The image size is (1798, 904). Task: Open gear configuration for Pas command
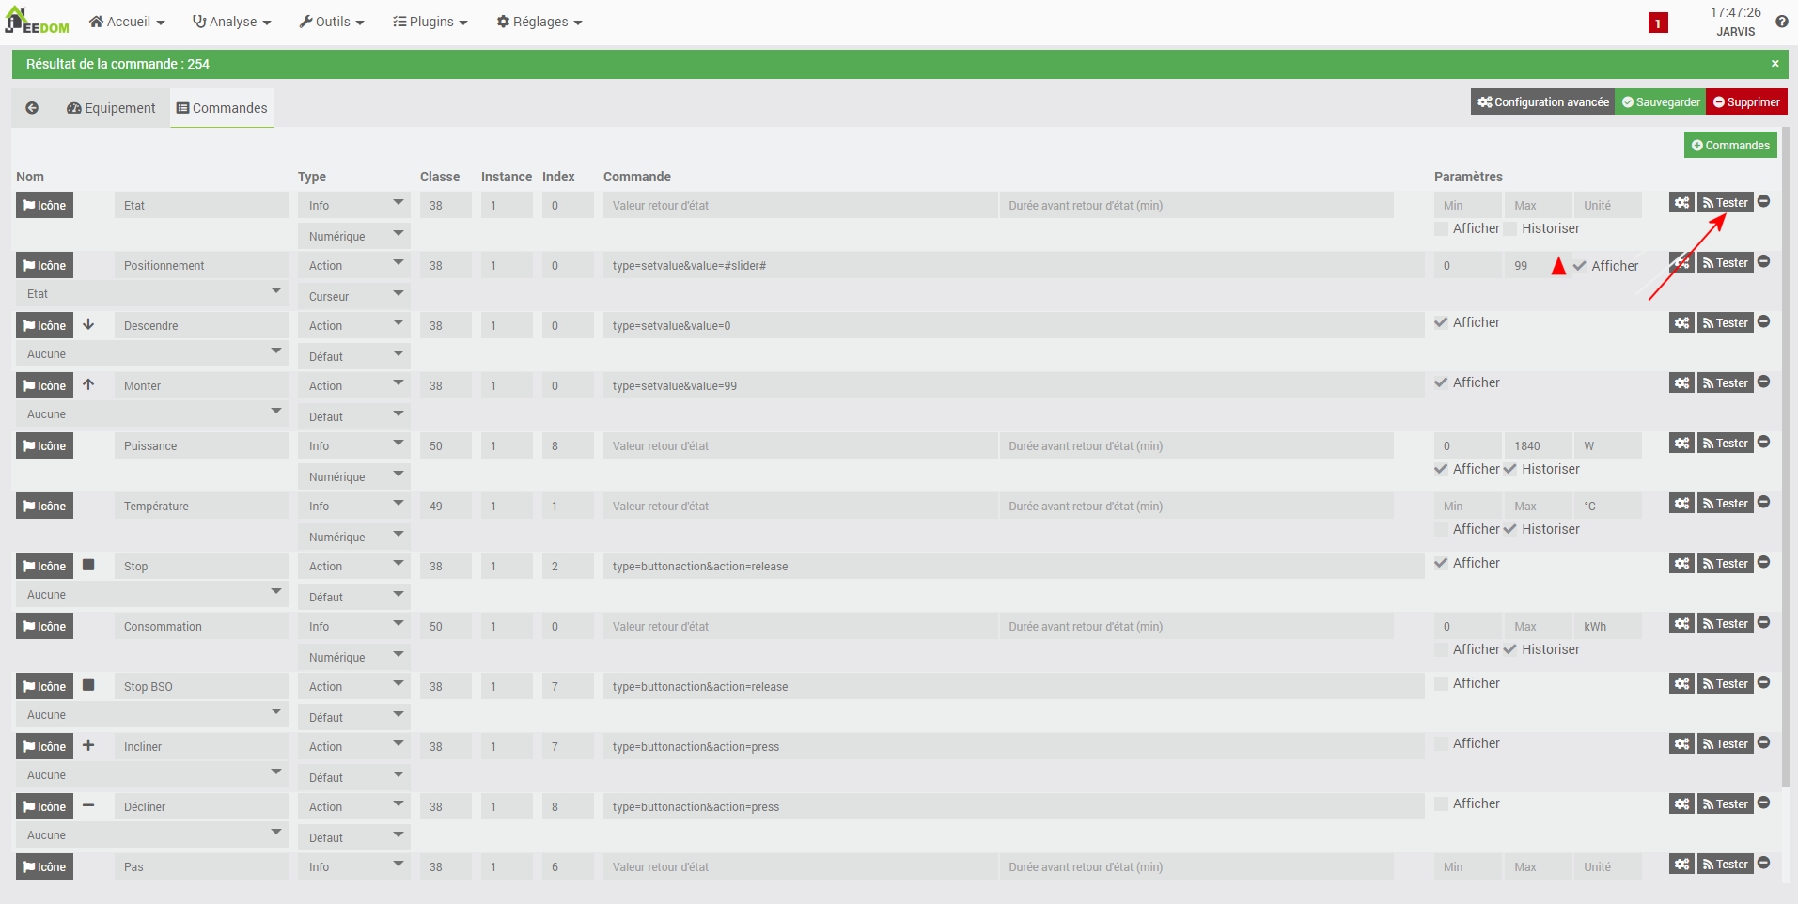[1681, 864]
